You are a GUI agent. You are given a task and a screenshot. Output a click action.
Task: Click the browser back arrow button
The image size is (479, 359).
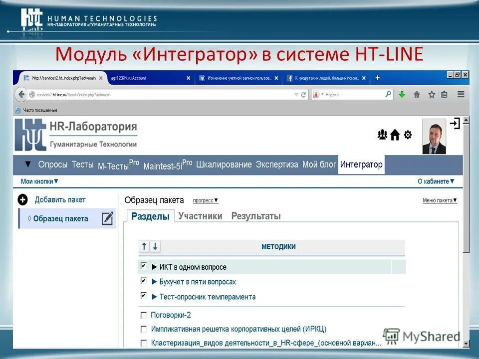tap(21, 94)
